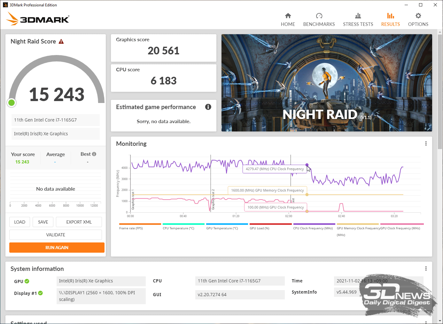Viewport: 443px width, 324px height.
Task: Click the green check next to Display #1
Action: [40, 293]
